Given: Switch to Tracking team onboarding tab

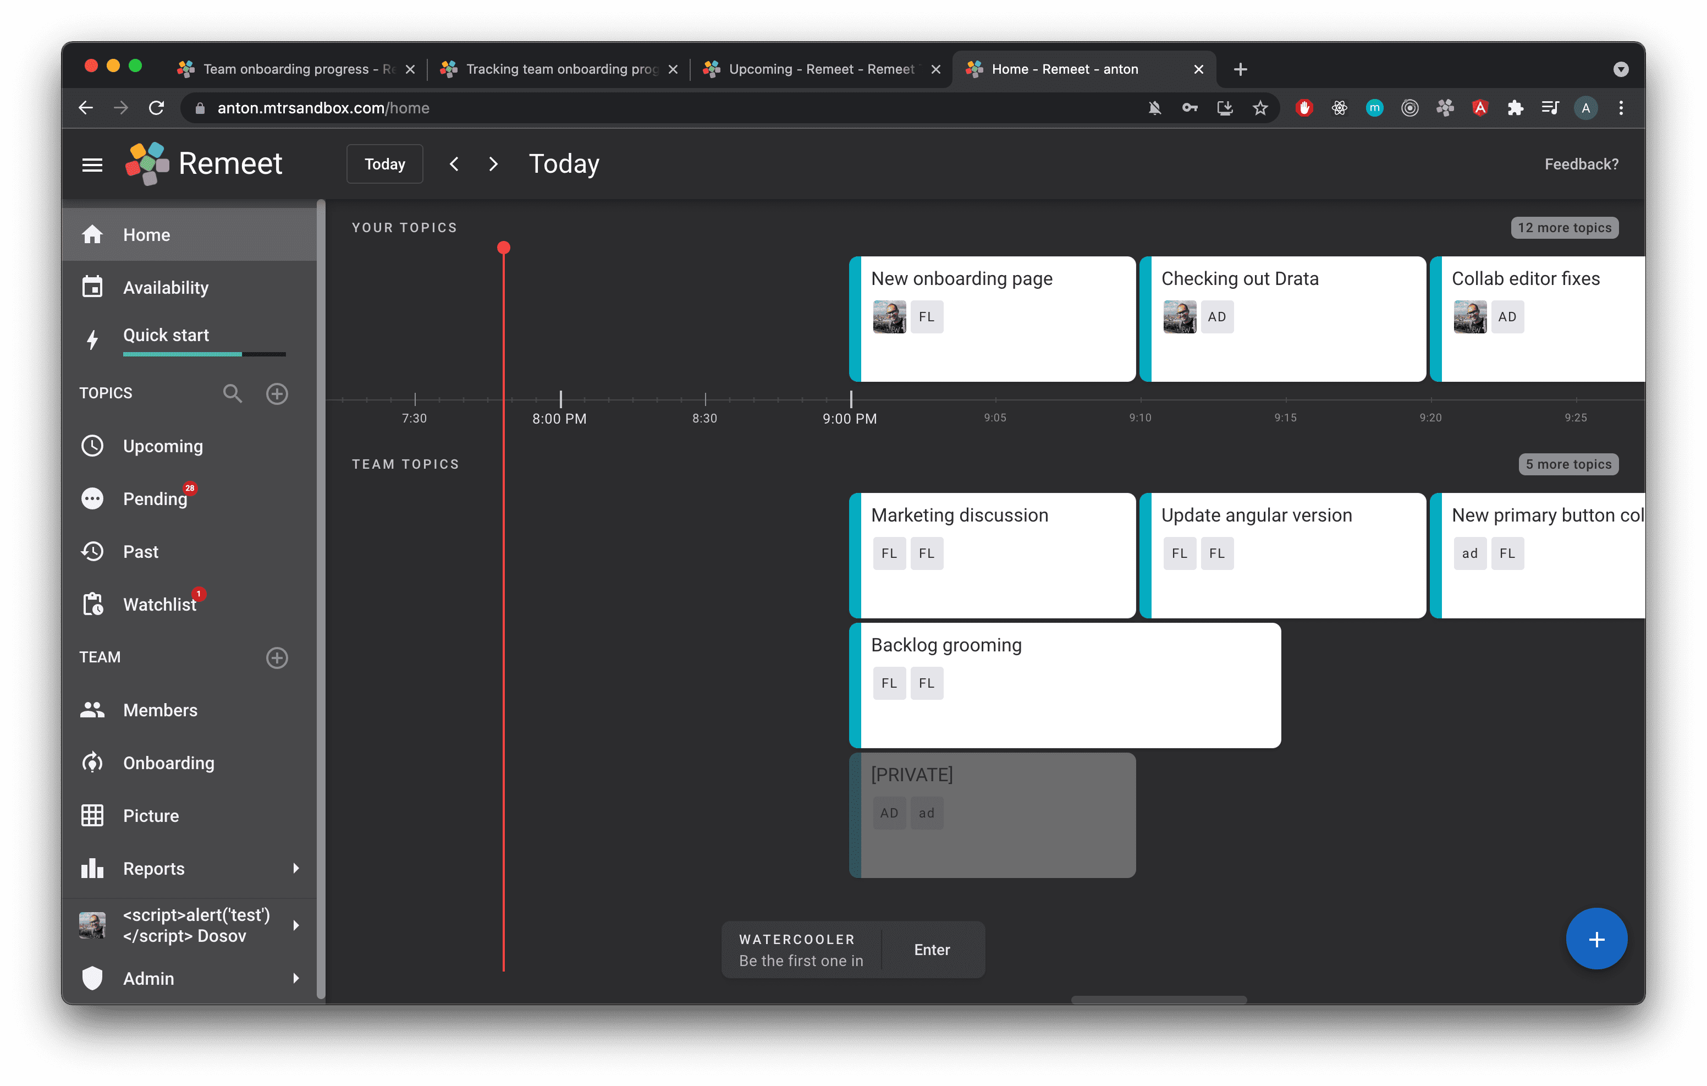Looking at the screenshot, I should pyautogui.click(x=559, y=69).
